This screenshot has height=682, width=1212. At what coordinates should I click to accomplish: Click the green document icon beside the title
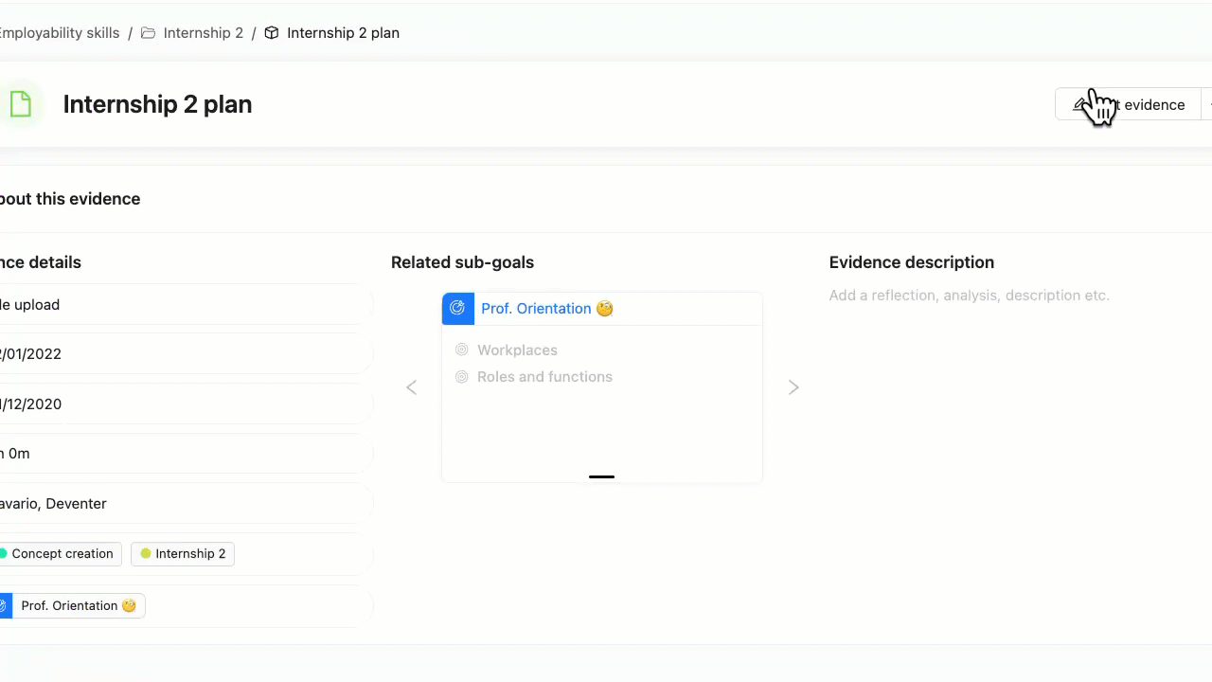coord(19,104)
